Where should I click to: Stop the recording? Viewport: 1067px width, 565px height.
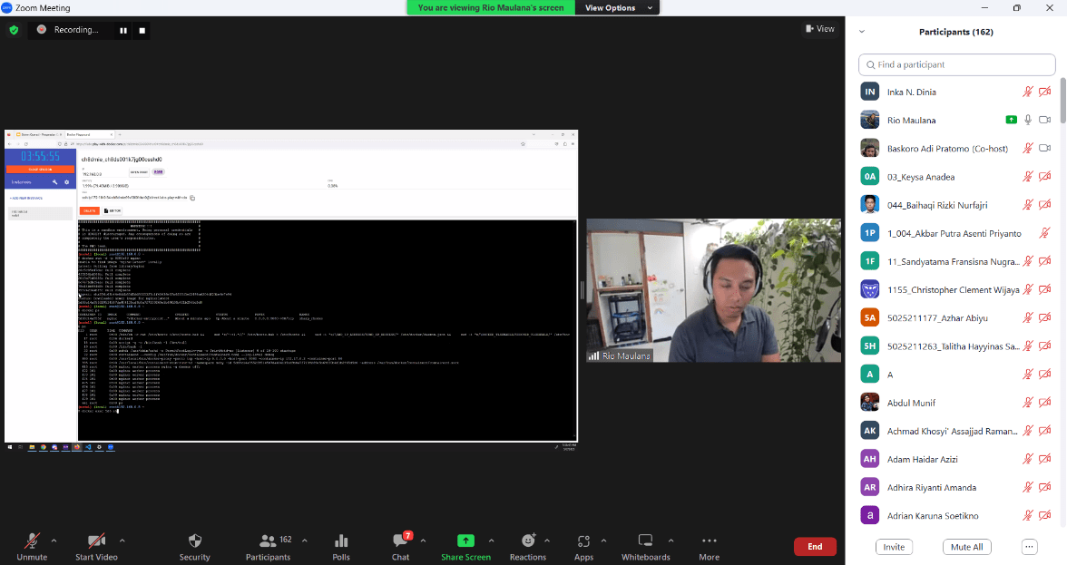[142, 30]
